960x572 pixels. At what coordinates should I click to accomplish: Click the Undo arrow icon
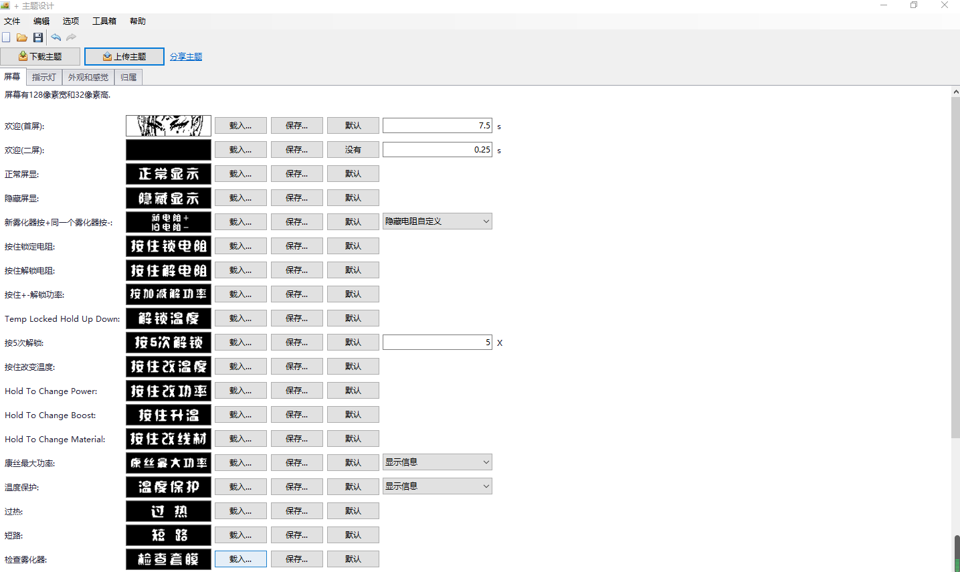pyautogui.click(x=56, y=37)
